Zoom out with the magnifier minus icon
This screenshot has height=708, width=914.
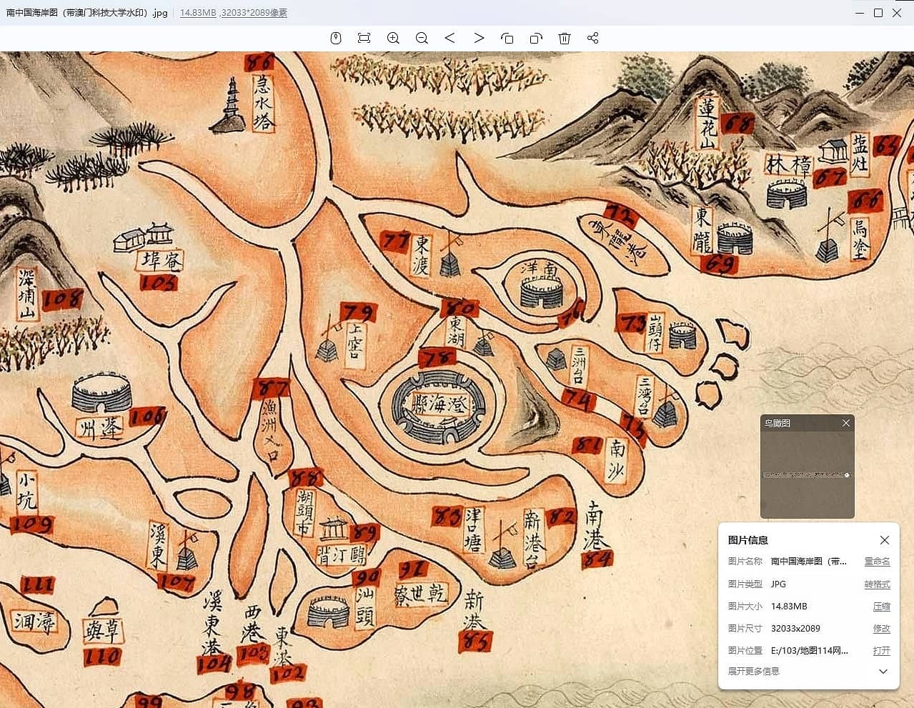point(422,39)
